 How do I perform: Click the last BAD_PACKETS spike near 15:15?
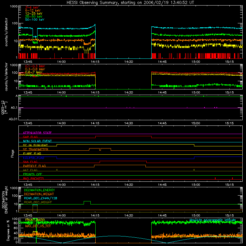coord(232,178)
